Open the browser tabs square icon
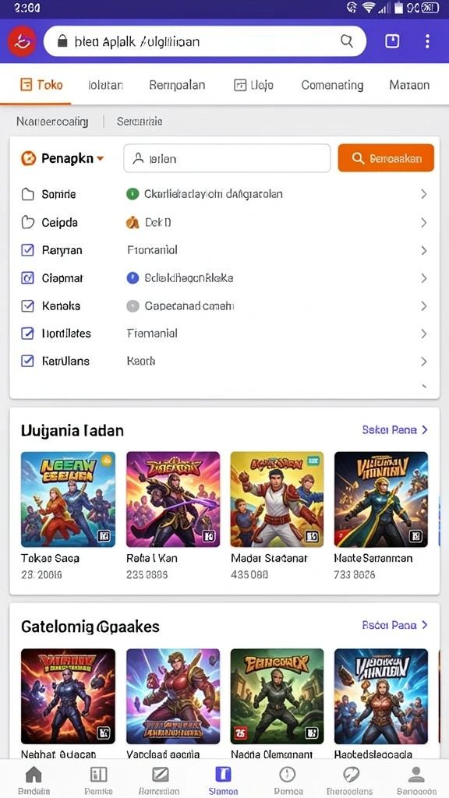The width and height of the screenshot is (449, 798). (x=392, y=41)
